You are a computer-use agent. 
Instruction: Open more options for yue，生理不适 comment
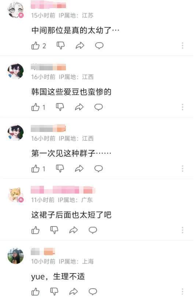pyautogui.click(x=183, y=291)
